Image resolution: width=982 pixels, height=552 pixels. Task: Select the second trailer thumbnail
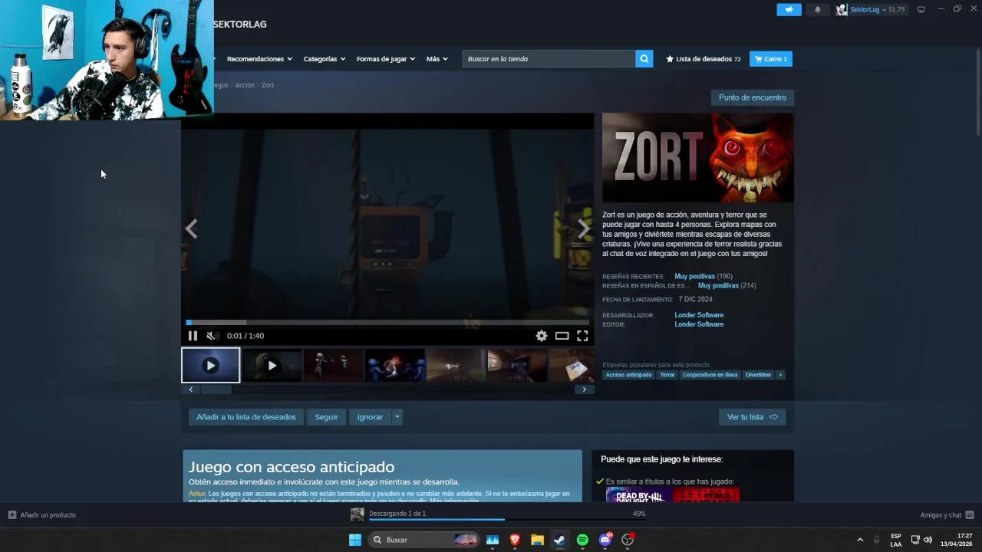pyautogui.click(x=272, y=366)
